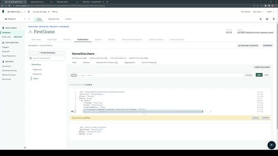This screenshot has width=278, height=156.
Task: Open the Online Archive tab
Action: 156,39
